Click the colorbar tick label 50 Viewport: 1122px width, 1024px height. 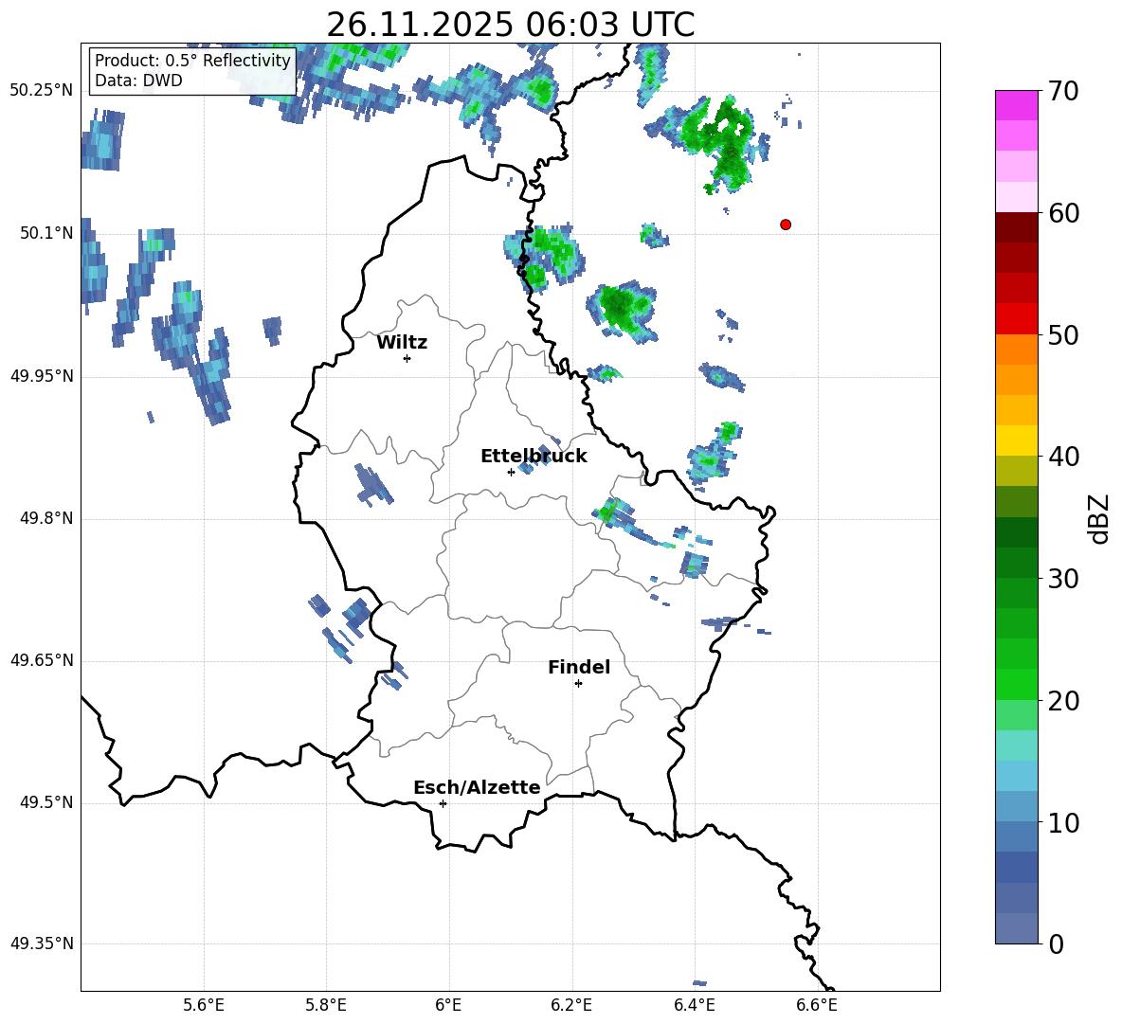1062,334
